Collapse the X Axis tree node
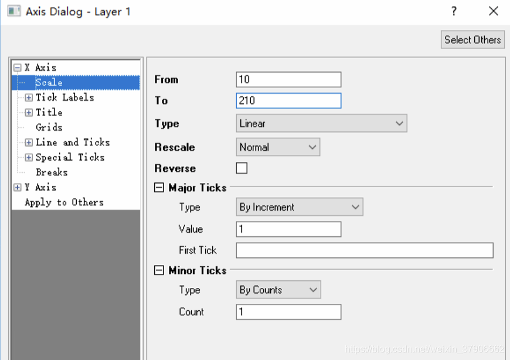Viewport: 510px width, 360px height. (18, 67)
